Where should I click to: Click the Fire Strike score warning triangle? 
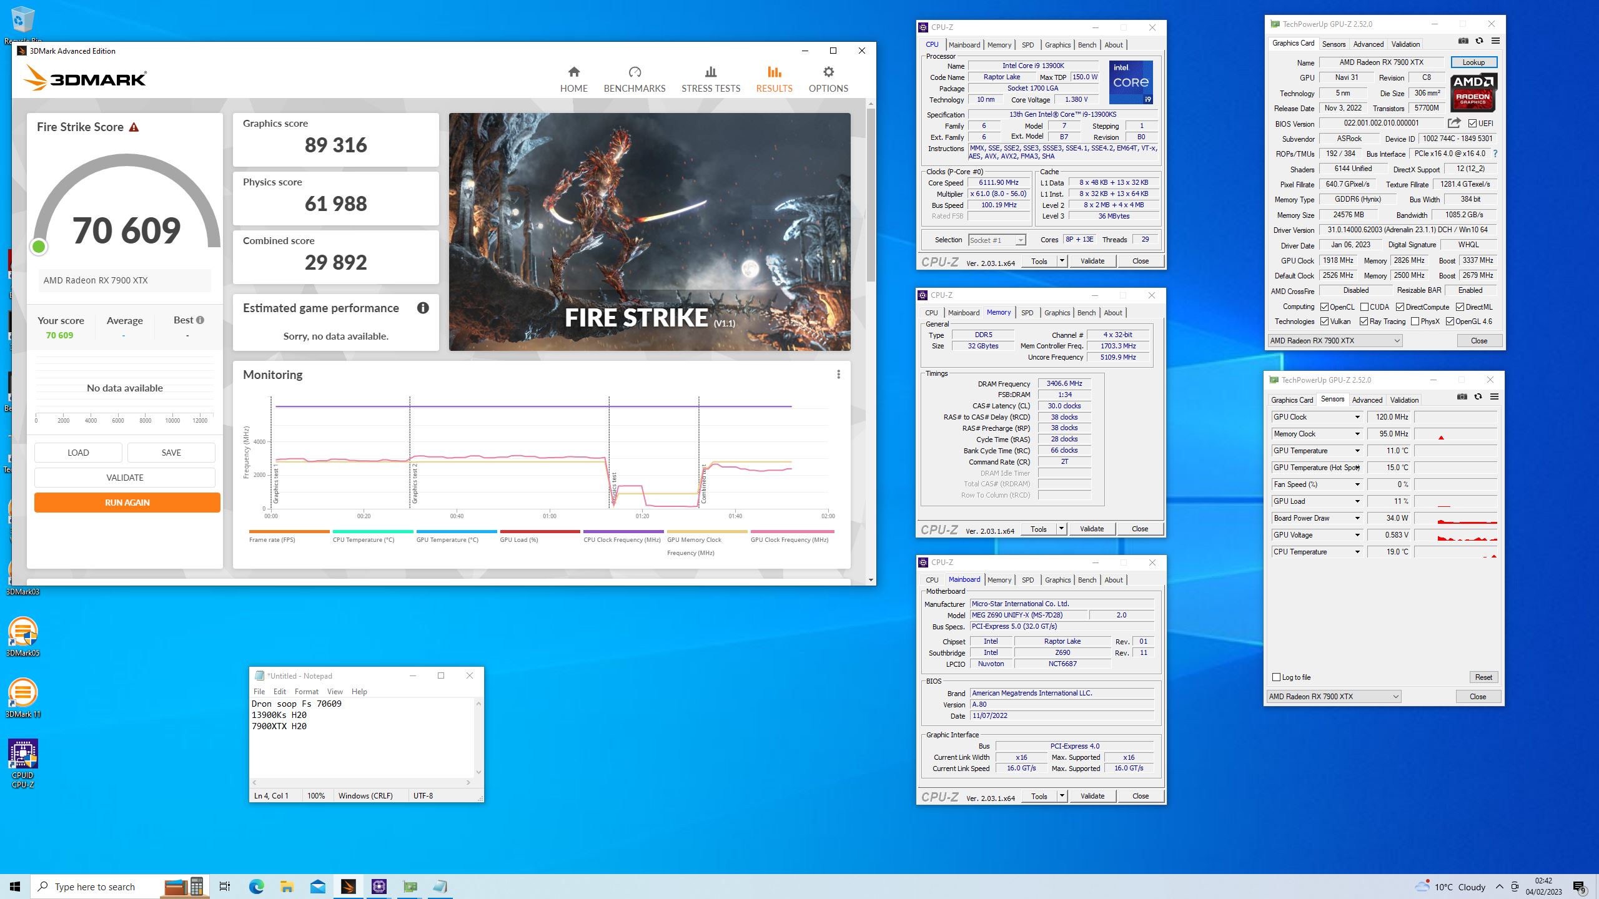[134, 127]
